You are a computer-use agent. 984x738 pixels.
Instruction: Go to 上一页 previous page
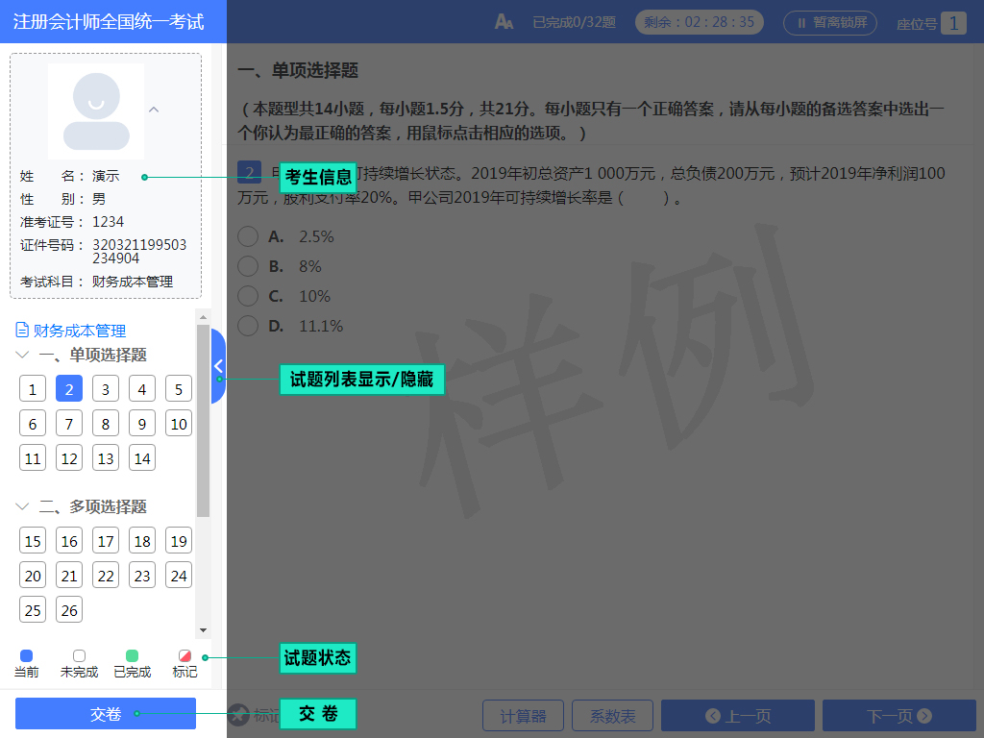738,715
